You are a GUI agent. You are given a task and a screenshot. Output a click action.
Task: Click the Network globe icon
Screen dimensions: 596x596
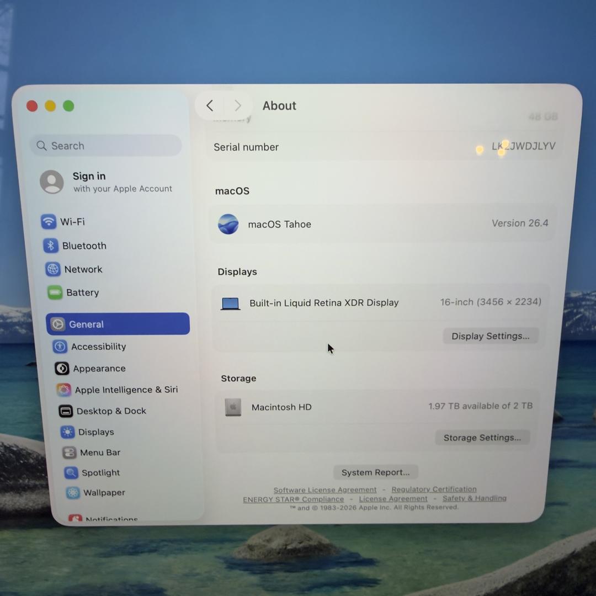pyautogui.click(x=52, y=269)
